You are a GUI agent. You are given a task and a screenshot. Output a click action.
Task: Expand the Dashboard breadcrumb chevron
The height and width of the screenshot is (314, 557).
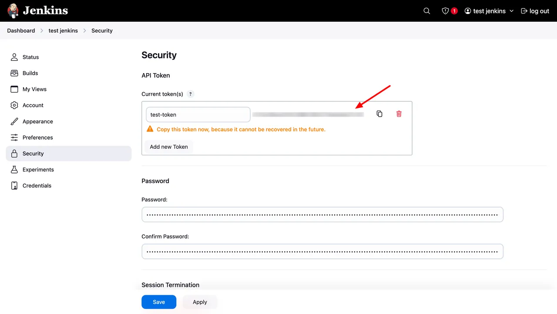(x=42, y=30)
